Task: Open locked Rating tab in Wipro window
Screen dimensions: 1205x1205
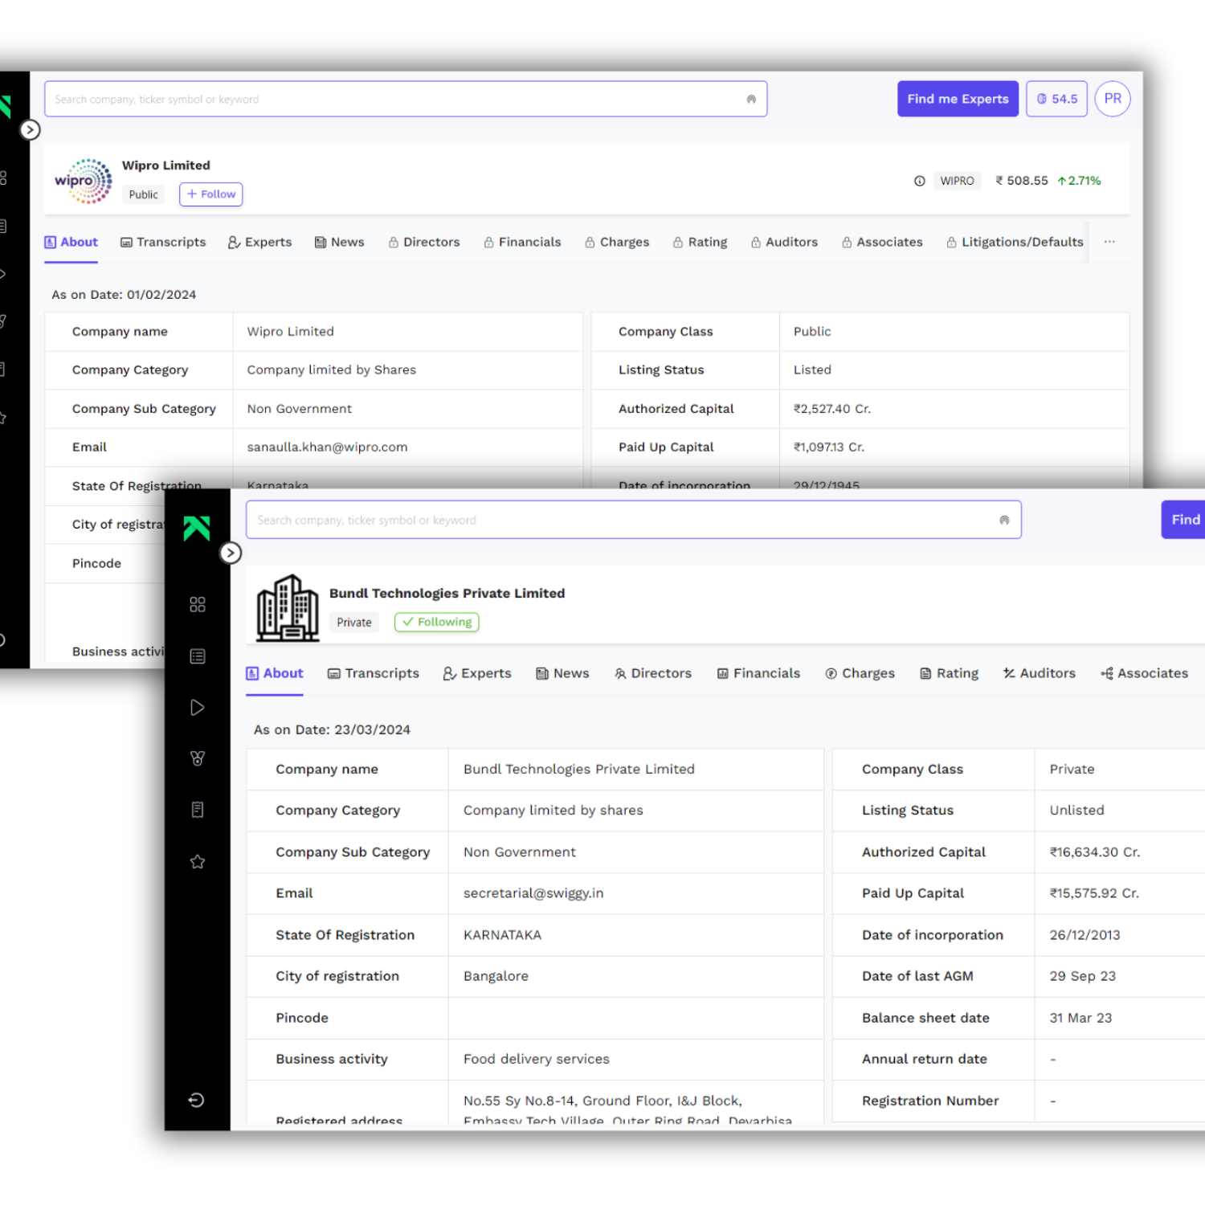Action: point(700,242)
